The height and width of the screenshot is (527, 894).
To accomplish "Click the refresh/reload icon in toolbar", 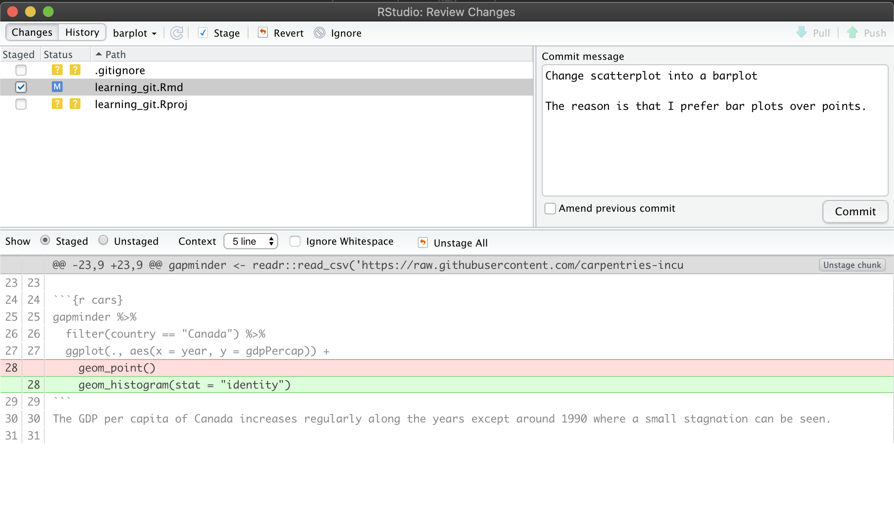I will [x=177, y=33].
